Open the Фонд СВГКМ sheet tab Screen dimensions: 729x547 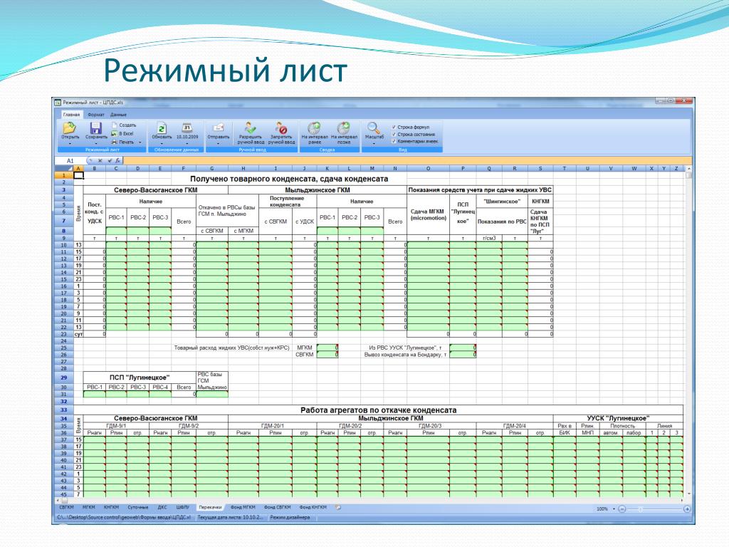coord(277,507)
